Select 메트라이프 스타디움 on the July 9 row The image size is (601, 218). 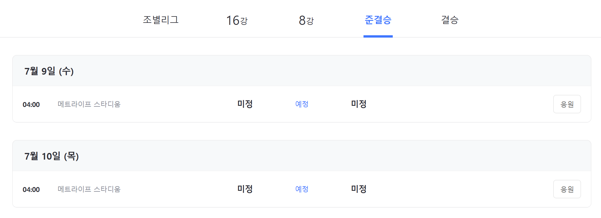pyautogui.click(x=89, y=104)
